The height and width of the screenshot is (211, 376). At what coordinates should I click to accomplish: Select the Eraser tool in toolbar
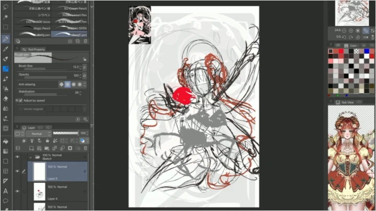click(x=5, y=98)
